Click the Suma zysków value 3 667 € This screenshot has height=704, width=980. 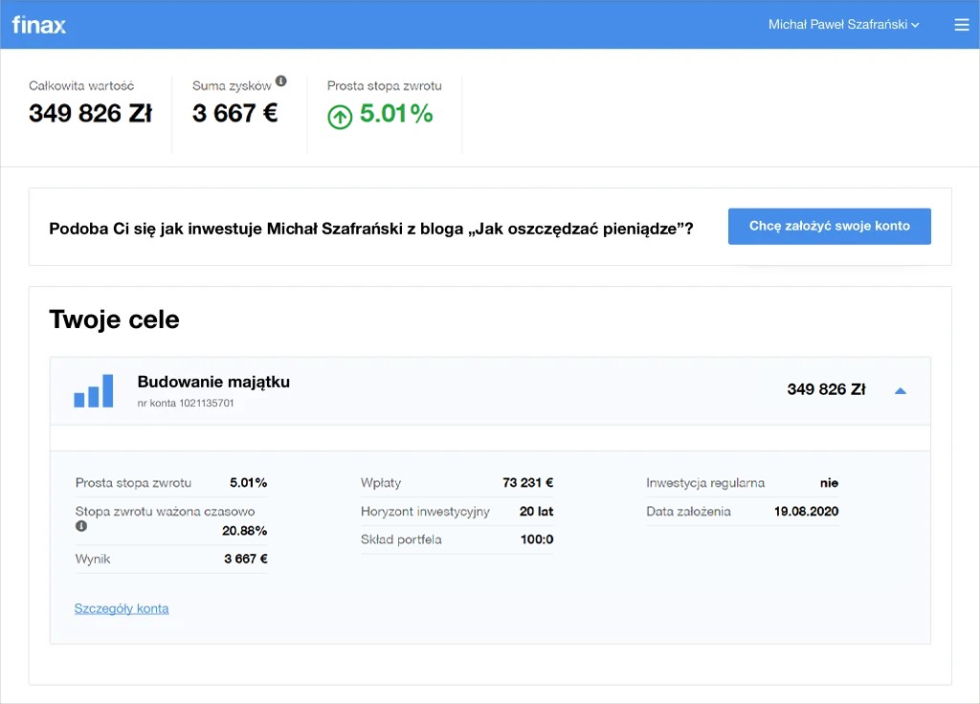pos(234,114)
